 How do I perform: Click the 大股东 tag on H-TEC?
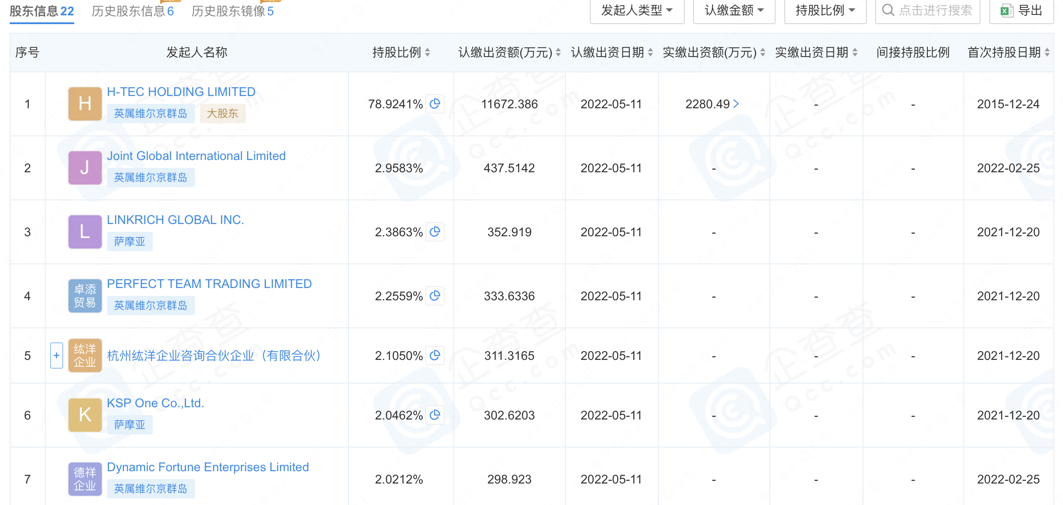click(223, 114)
